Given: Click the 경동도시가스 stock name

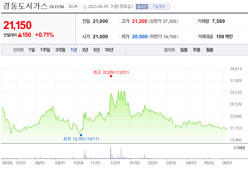Looking at the screenshot, I should (x=25, y=6).
